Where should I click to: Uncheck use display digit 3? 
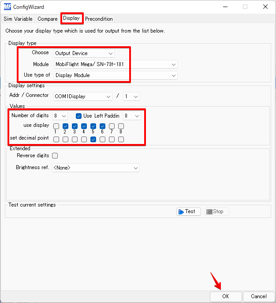click(x=75, y=126)
